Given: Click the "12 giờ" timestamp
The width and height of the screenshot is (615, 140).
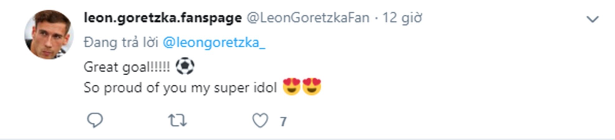Looking at the screenshot, I should coord(402,18).
